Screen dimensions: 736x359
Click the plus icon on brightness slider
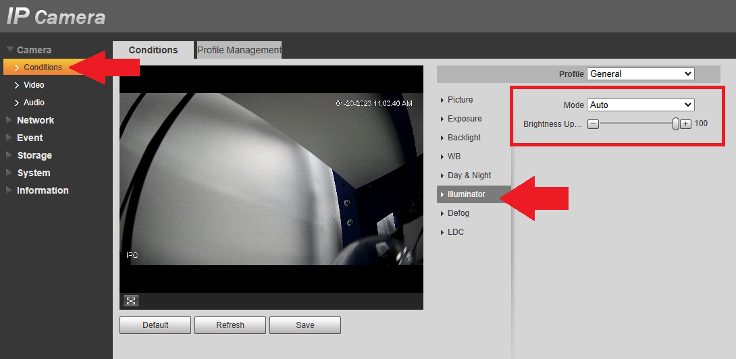point(685,124)
